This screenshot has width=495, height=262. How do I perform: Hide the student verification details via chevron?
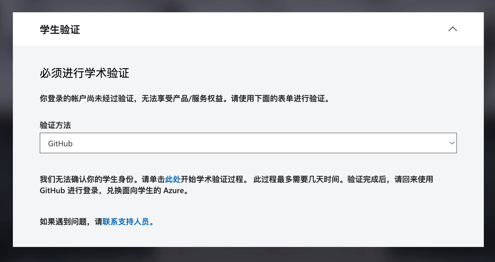[453, 29]
